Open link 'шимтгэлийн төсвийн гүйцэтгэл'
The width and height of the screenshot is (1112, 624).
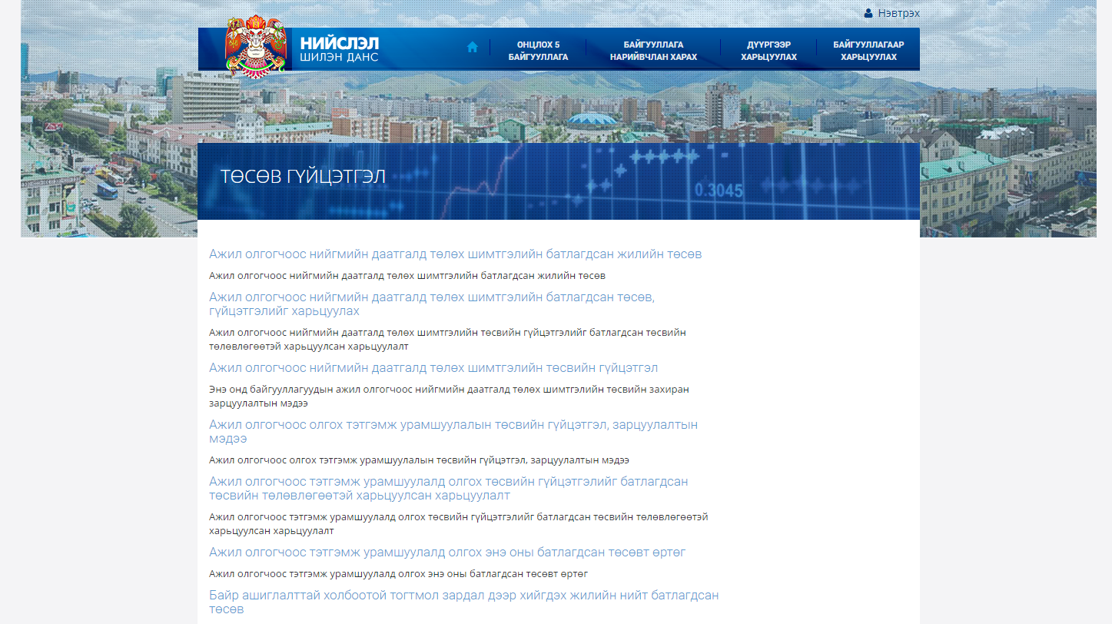(x=433, y=368)
